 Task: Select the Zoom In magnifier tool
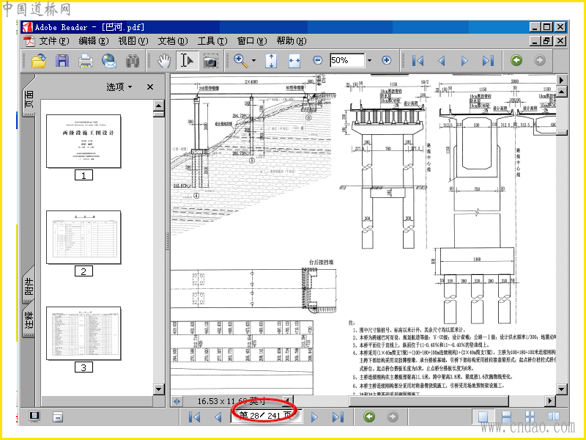point(241,61)
